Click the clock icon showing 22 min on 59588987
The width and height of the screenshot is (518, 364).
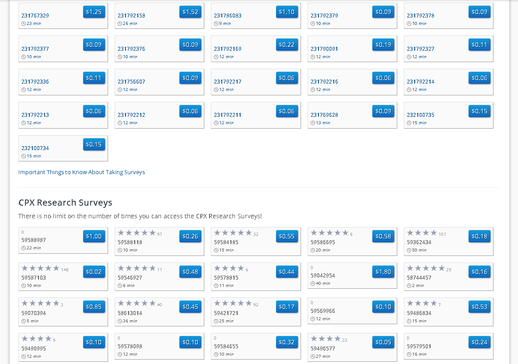point(24,248)
